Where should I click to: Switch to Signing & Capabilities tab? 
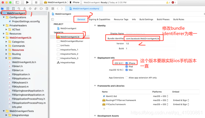(100, 19)
